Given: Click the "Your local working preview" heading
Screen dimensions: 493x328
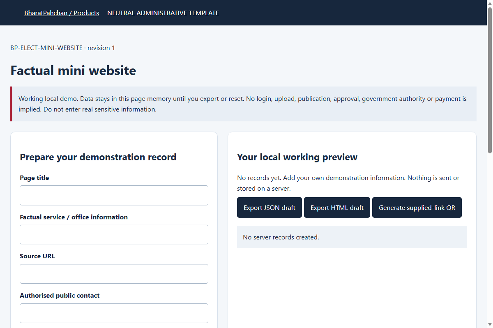Looking at the screenshot, I should [297, 157].
